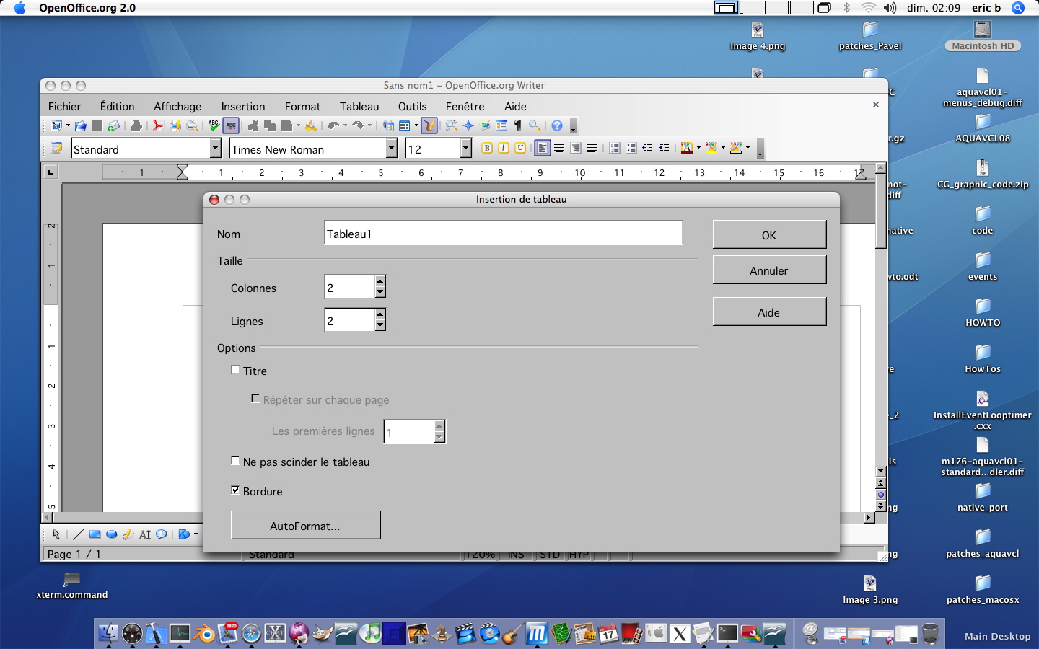This screenshot has height=649, width=1039.
Task: Expand the New document dropdown arrow
Action: (x=68, y=125)
